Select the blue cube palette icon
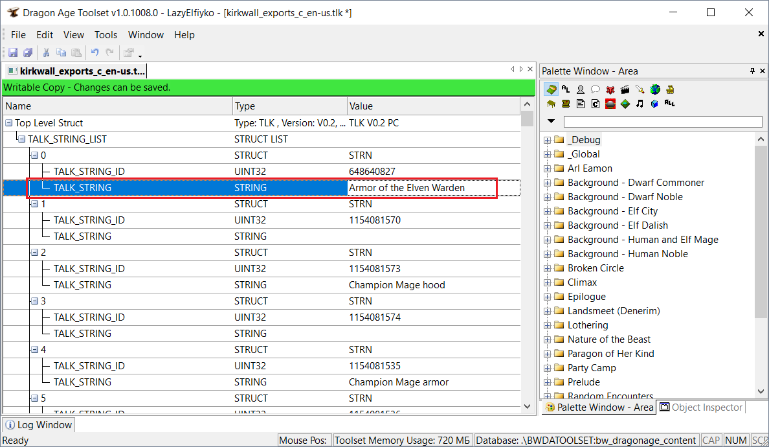769x447 pixels. click(654, 104)
